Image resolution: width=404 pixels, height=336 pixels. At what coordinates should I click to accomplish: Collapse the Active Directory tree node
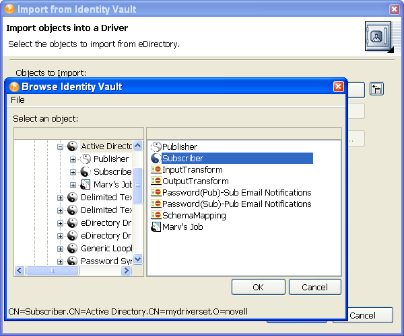coord(61,146)
